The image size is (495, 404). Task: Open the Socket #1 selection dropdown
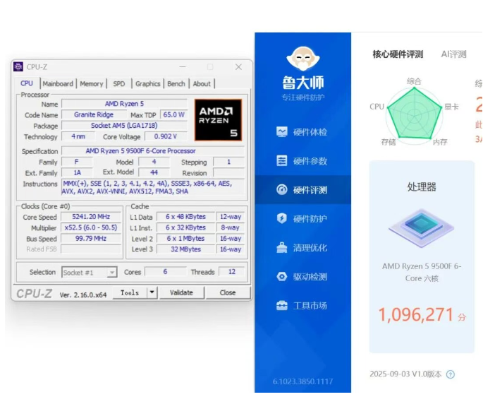[90, 273]
